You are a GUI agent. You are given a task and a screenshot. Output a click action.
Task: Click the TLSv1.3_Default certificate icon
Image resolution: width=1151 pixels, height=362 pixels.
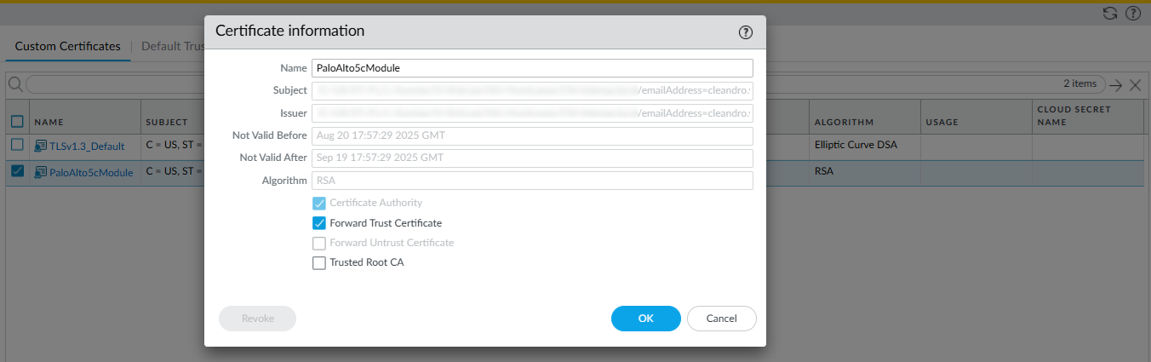tap(40, 147)
